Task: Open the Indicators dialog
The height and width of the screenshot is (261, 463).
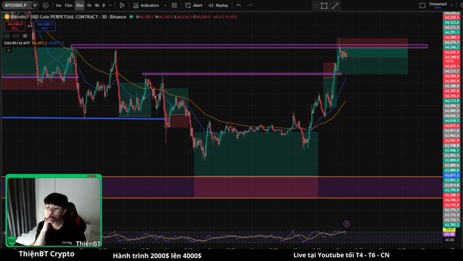Action: click(146, 5)
